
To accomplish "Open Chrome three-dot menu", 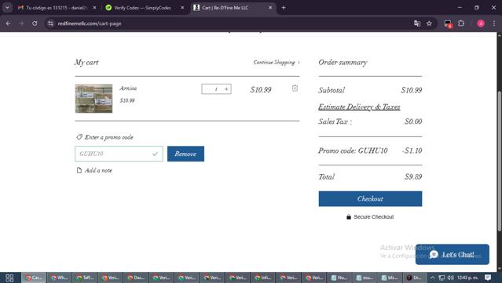I will [494, 24].
